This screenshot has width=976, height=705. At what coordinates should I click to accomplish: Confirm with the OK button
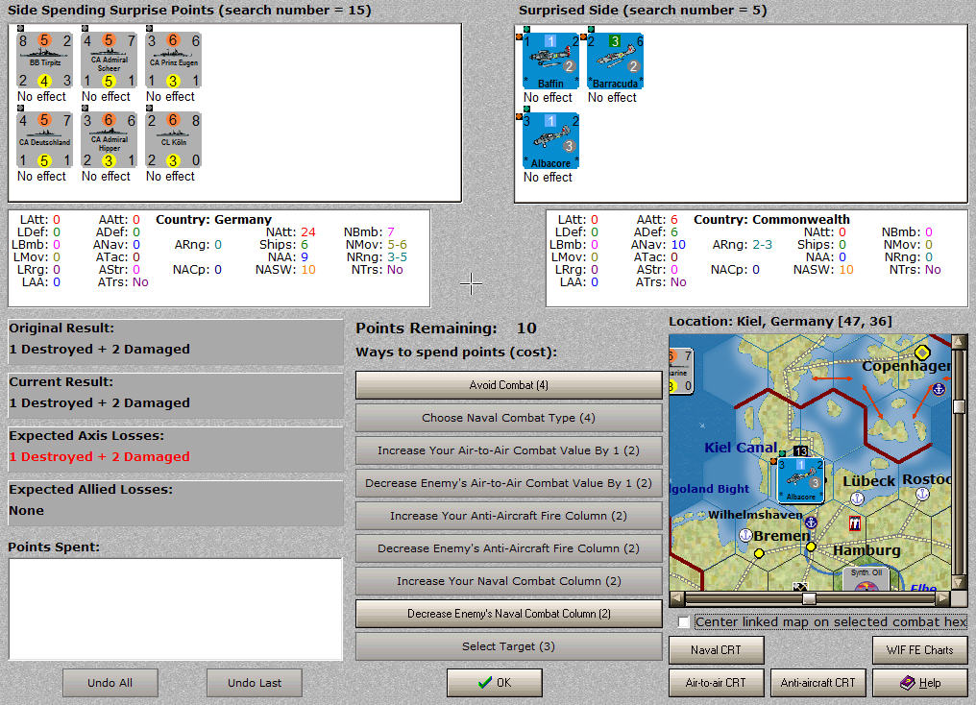click(x=494, y=683)
